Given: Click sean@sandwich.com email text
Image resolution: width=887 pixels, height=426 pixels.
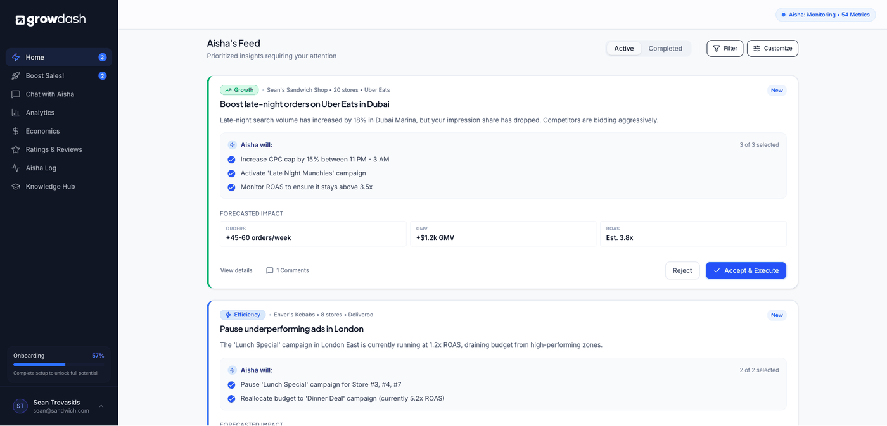Looking at the screenshot, I should point(61,411).
